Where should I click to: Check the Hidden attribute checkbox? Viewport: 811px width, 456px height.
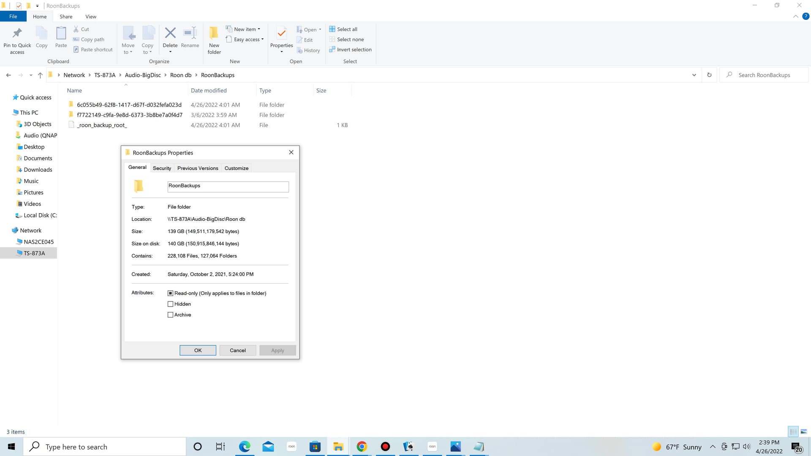click(171, 304)
